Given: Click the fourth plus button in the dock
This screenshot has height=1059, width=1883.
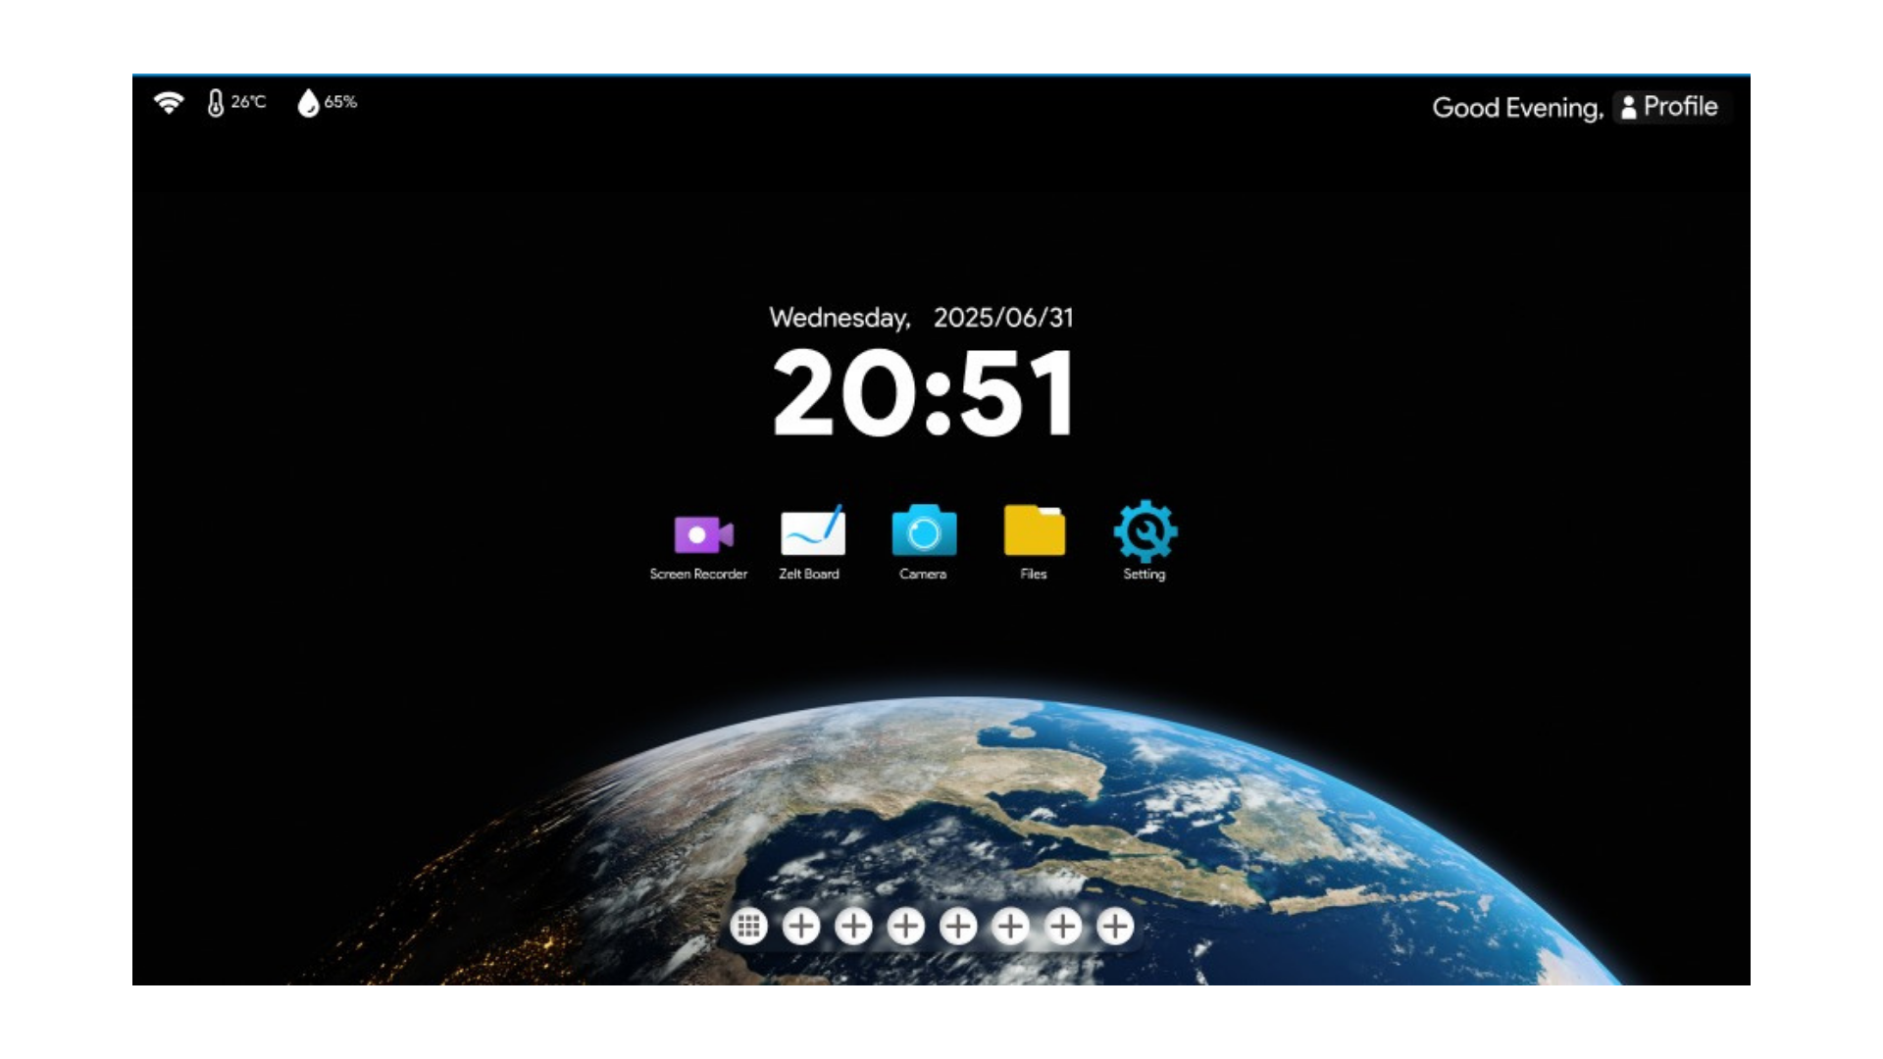Looking at the screenshot, I should click(x=958, y=926).
